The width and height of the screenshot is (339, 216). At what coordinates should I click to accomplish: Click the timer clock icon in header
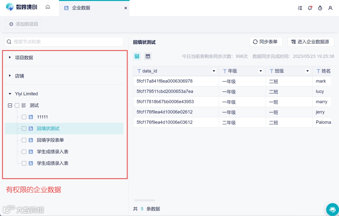(320, 8)
